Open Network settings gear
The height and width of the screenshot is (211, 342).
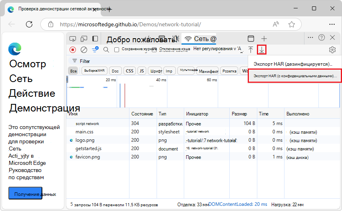point(332,50)
